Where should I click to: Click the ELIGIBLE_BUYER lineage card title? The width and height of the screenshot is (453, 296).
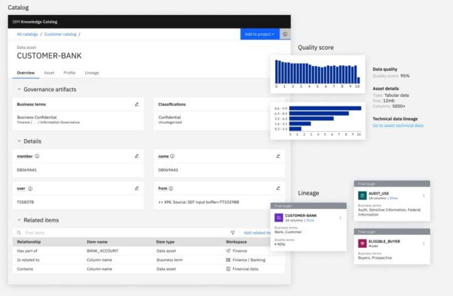coord(384,241)
